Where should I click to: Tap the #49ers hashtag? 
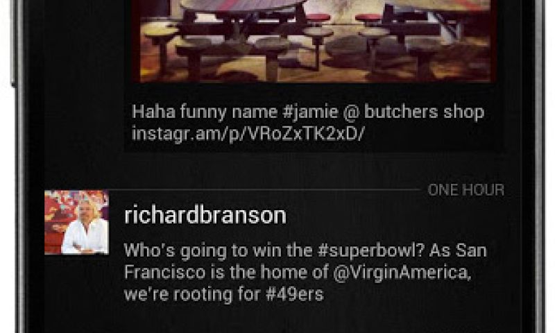coord(294,294)
